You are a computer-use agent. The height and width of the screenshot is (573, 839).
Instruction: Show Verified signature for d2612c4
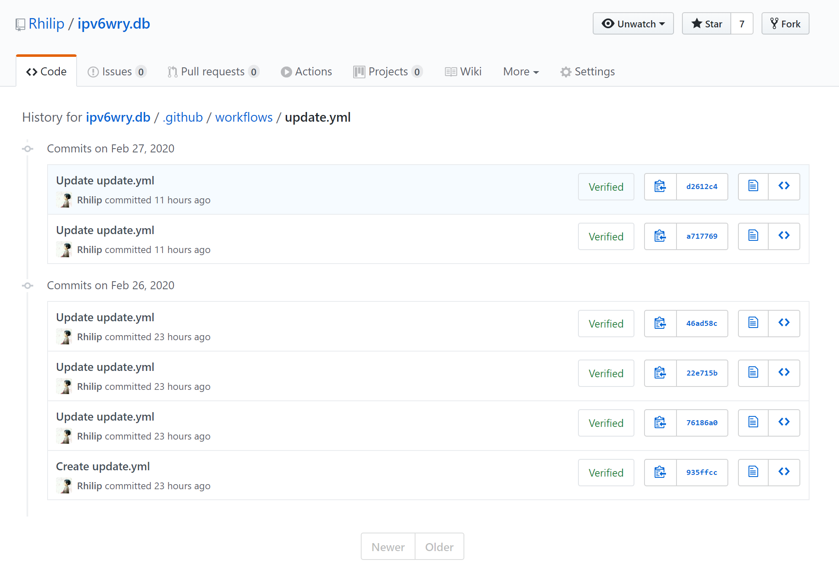[606, 187]
